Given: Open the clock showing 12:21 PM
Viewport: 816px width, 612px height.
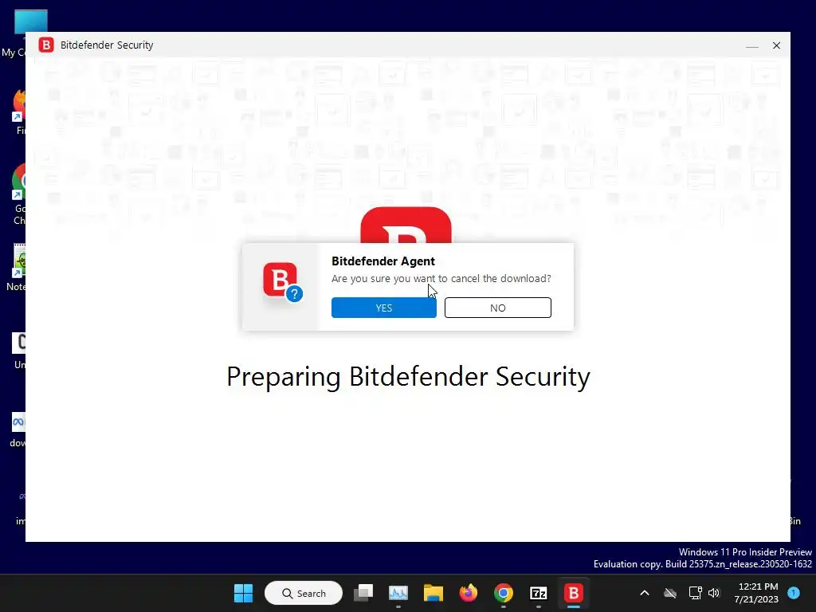Looking at the screenshot, I should 756,593.
